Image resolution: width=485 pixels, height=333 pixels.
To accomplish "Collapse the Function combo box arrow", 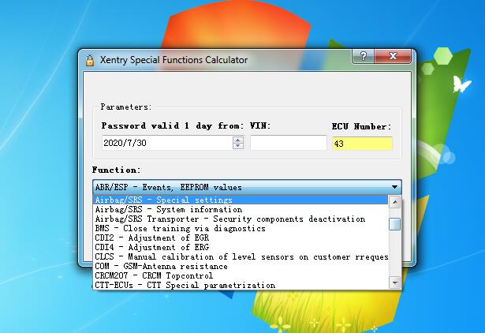I will (x=394, y=187).
